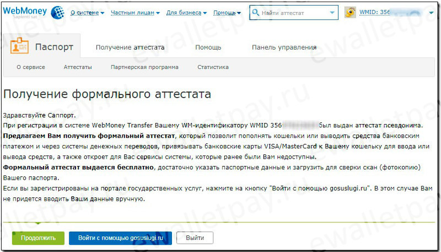Viewport: 441px width, 252px height.
Task: Open the О системе dropdown menu
Action: coord(87,13)
